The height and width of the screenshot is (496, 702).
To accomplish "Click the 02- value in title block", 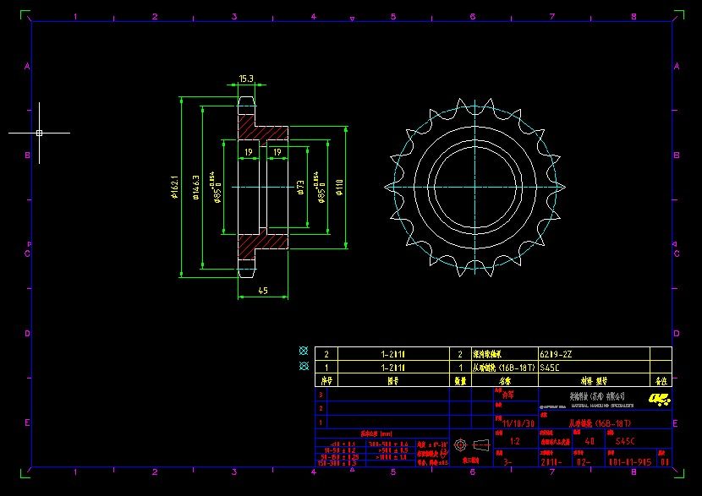I will [584, 462].
